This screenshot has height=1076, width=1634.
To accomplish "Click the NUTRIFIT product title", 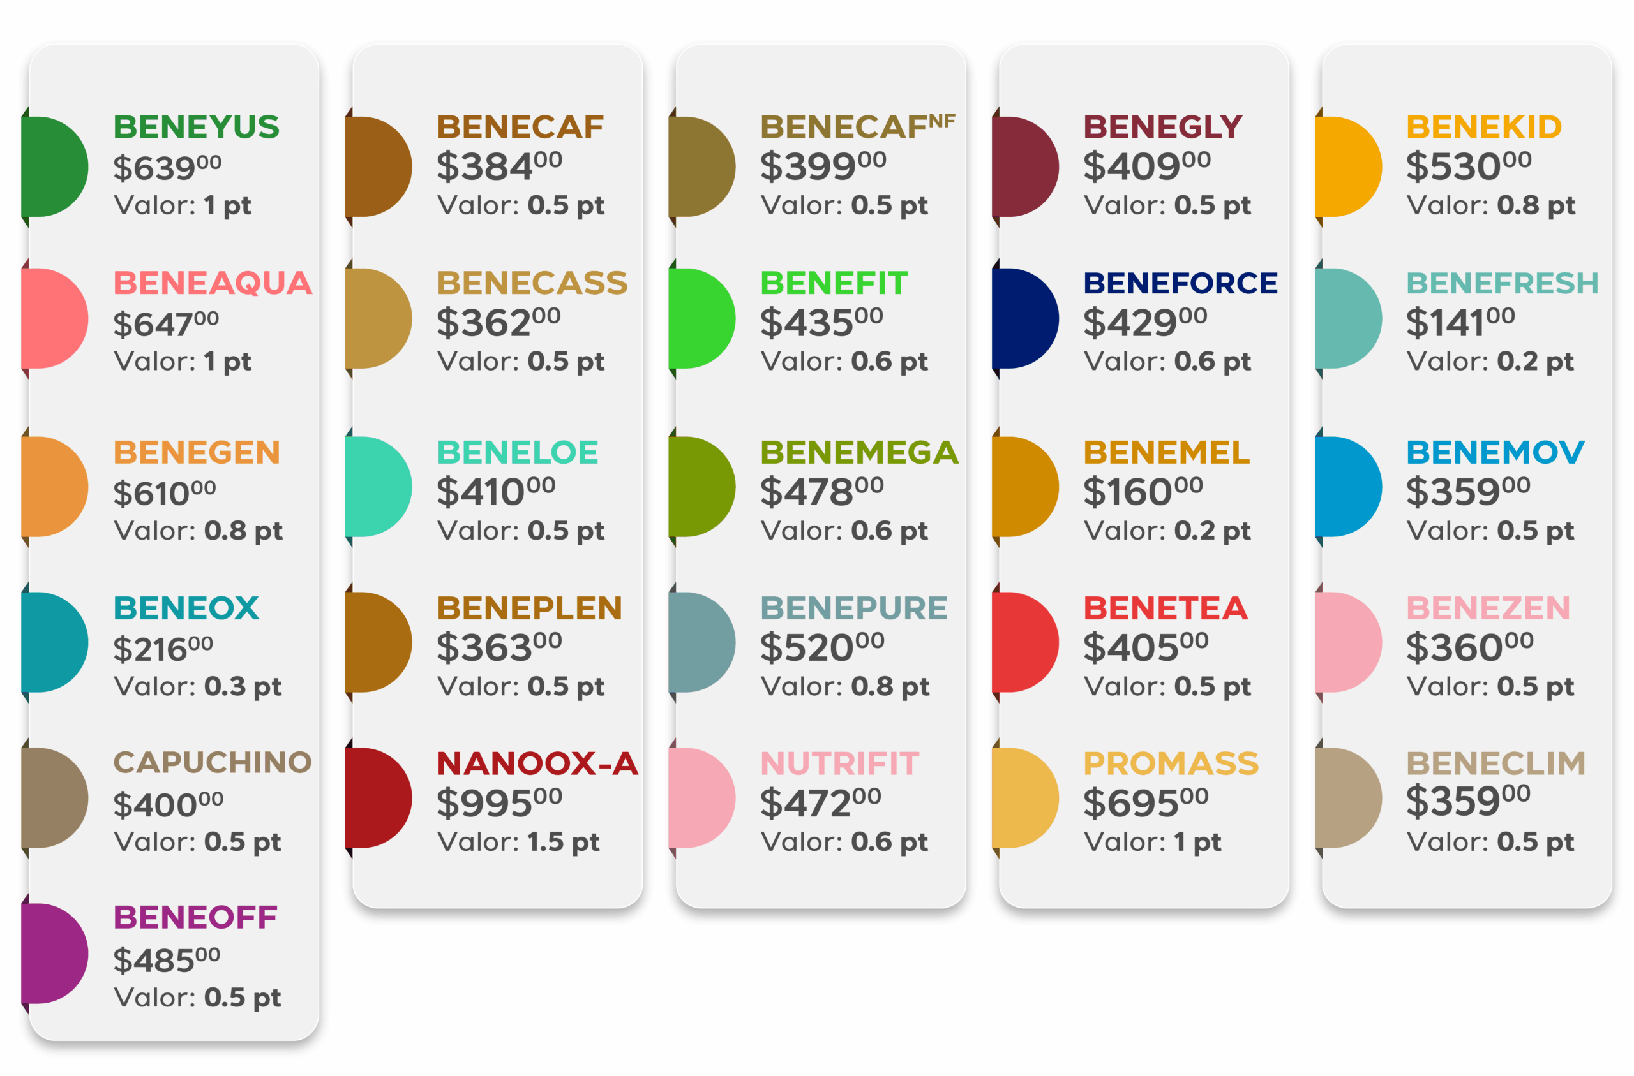I will click(x=839, y=763).
